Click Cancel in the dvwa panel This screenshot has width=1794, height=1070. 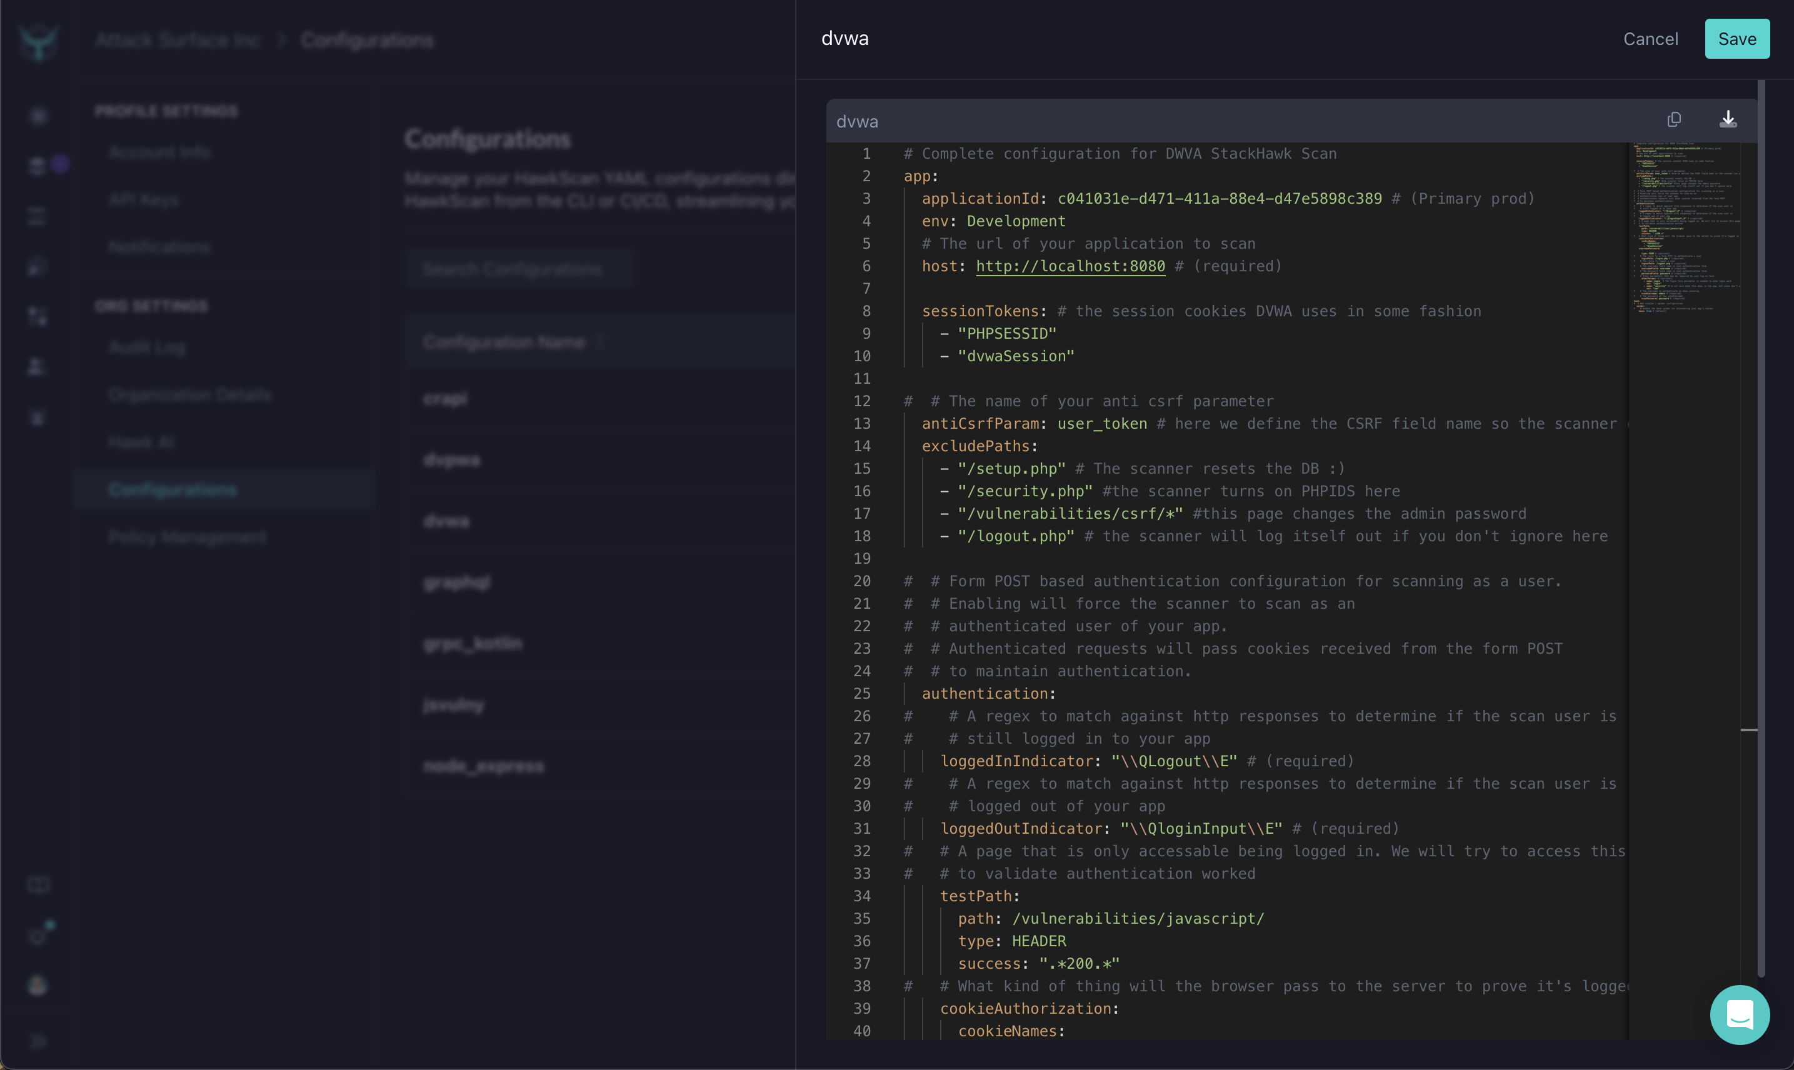pos(1650,39)
